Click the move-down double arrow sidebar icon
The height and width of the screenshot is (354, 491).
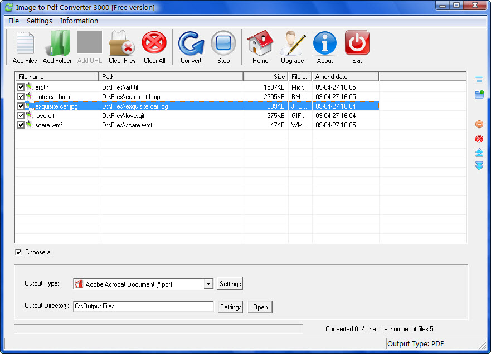[x=479, y=166]
